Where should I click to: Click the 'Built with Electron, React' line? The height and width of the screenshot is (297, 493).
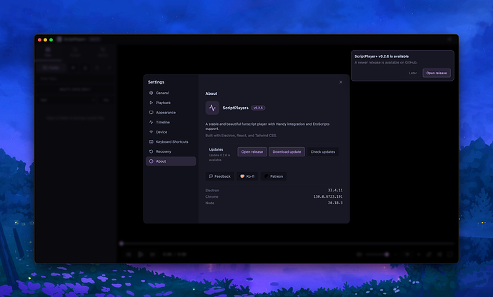click(241, 136)
